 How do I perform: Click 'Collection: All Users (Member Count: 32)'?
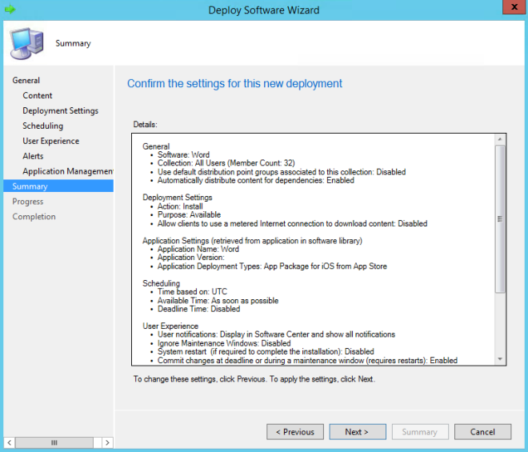pyautogui.click(x=226, y=163)
